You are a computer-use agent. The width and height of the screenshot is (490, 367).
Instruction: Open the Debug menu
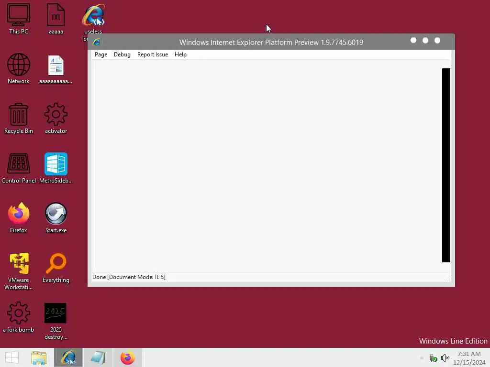tap(122, 54)
